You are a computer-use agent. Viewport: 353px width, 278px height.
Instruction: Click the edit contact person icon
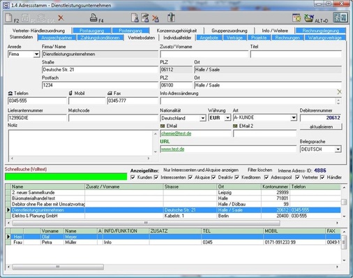click(x=145, y=18)
